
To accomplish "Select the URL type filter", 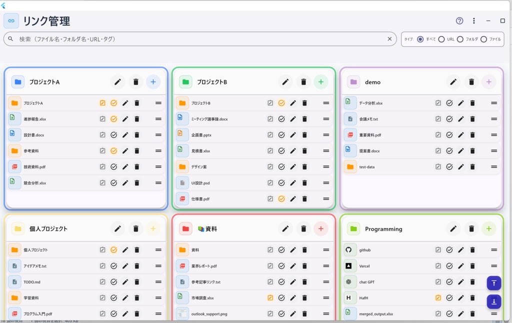I will (x=440, y=39).
